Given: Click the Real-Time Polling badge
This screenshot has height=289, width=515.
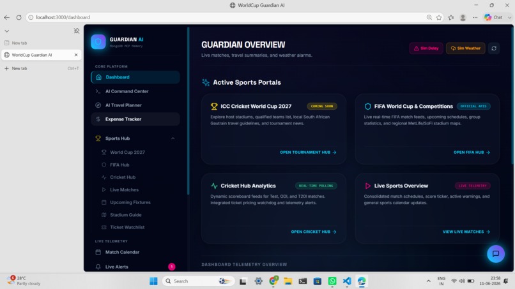Looking at the screenshot, I should (x=316, y=186).
